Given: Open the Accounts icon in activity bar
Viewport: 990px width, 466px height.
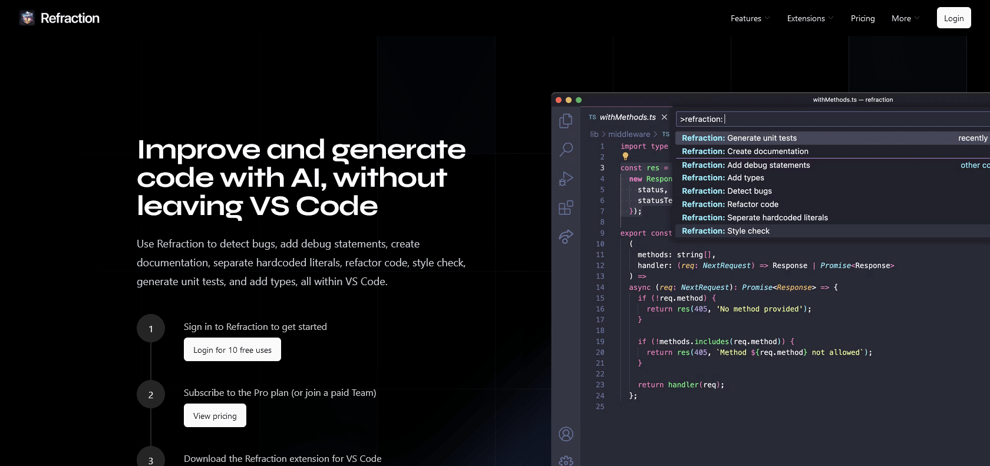Looking at the screenshot, I should pos(566,434).
